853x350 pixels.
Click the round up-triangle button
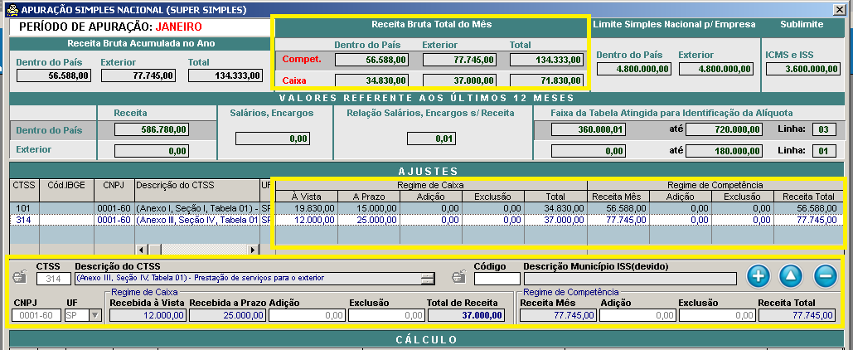(791, 276)
